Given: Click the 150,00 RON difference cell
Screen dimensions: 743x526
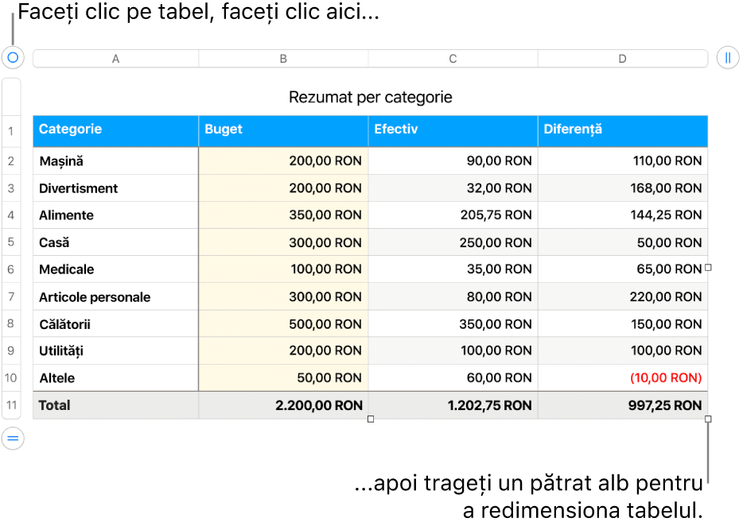Looking at the screenshot, I should click(623, 324).
